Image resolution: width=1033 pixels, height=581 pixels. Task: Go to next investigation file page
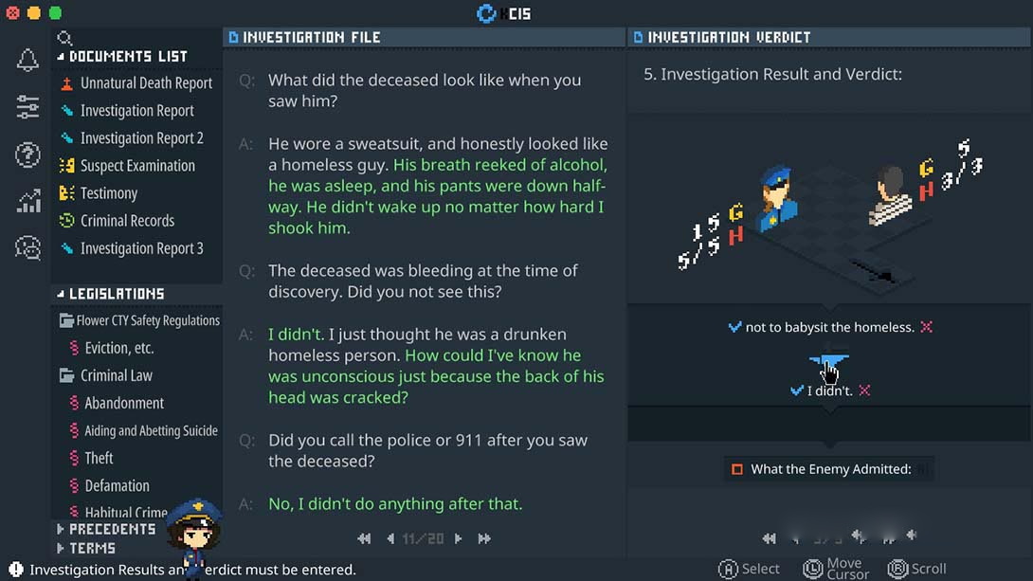pyautogui.click(x=459, y=538)
